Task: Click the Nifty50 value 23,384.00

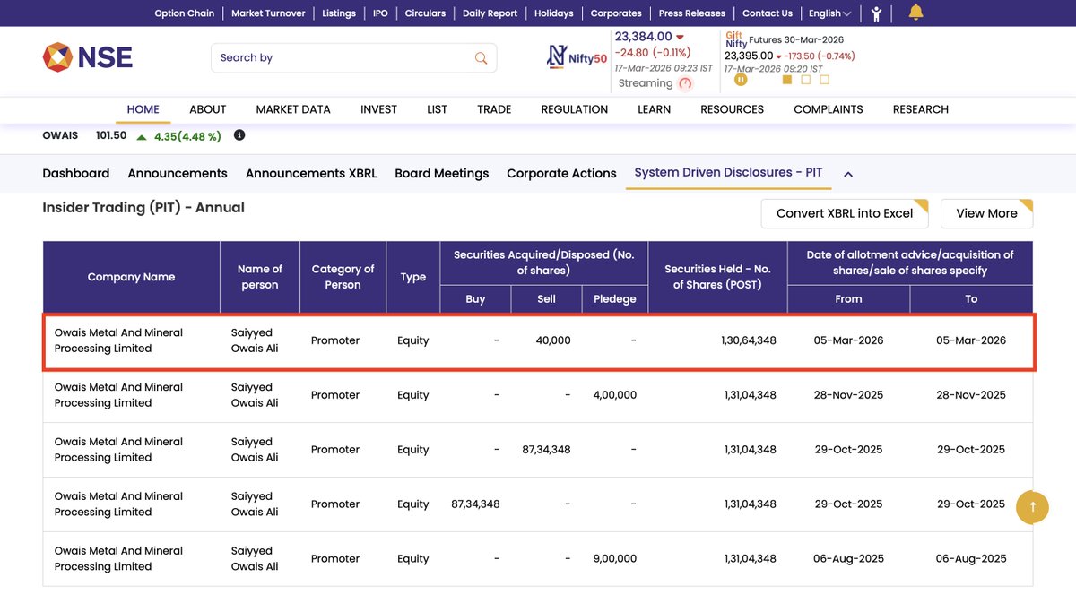Action: pyautogui.click(x=644, y=37)
